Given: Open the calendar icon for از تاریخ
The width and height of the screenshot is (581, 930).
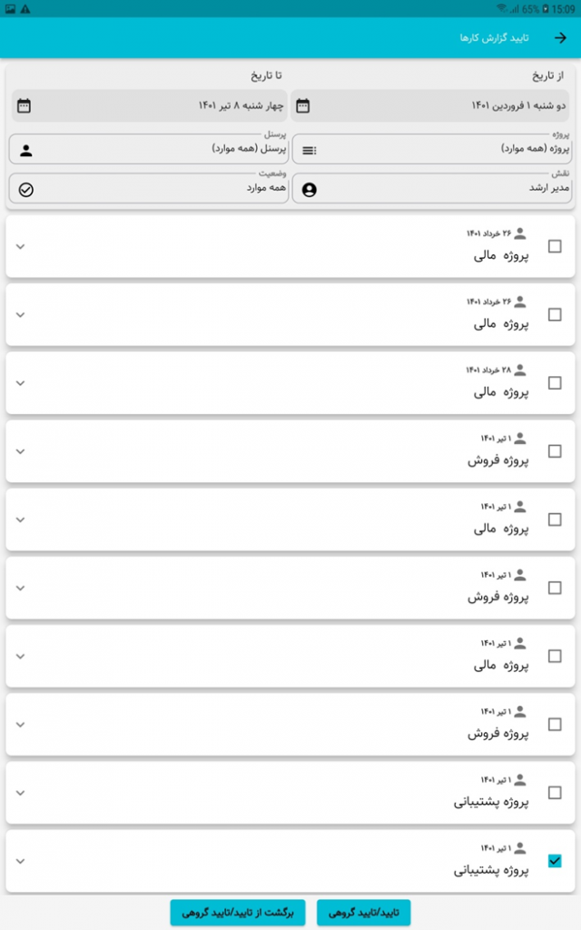Looking at the screenshot, I should 303,106.
